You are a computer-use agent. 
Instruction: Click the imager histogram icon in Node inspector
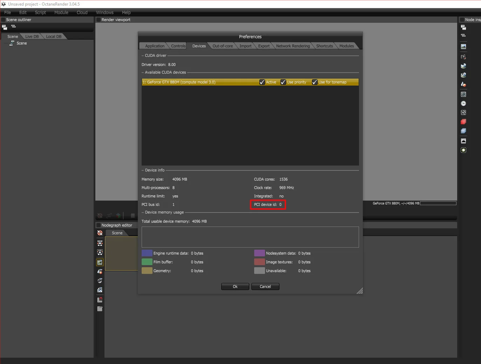(463, 141)
